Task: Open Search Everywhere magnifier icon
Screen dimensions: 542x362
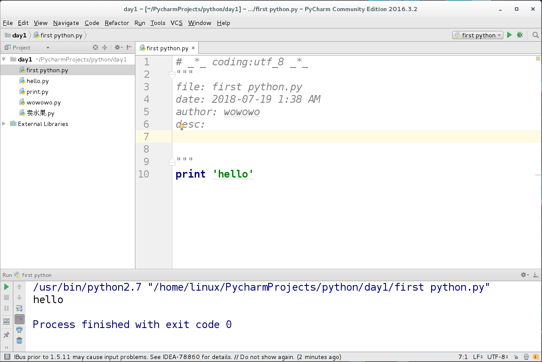Action: click(x=536, y=35)
